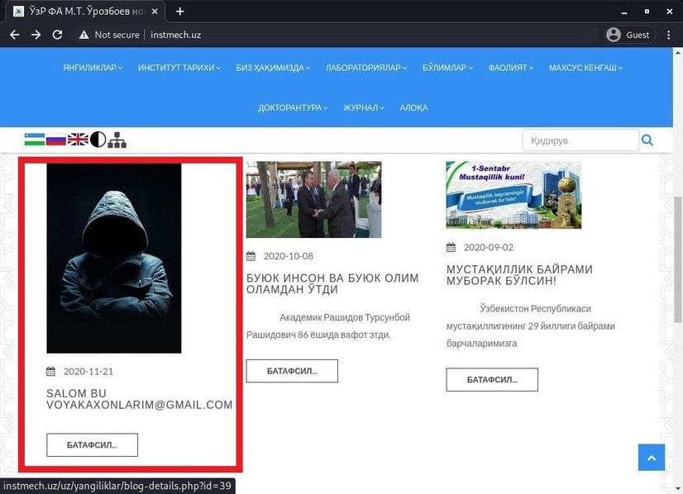Open the sitemap icon
This screenshot has height=494, width=683.
(x=117, y=140)
